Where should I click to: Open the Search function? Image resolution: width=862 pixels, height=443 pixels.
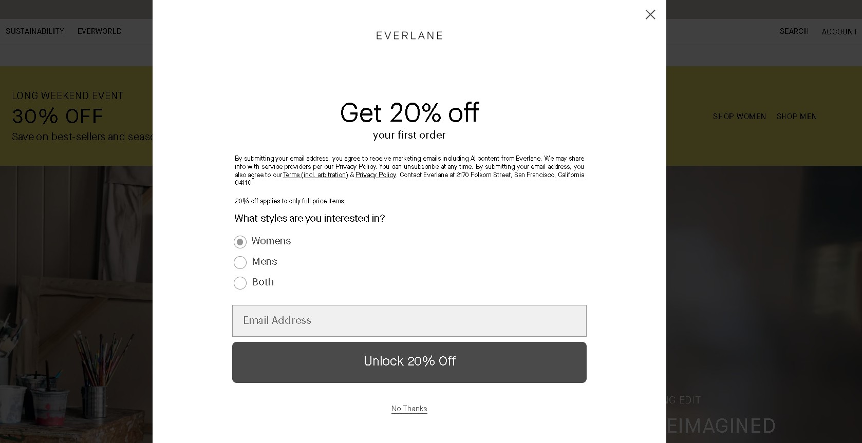793,31
